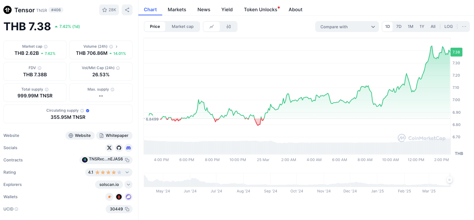Open Market cap info tooltip icon

click(x=46, y=47)
